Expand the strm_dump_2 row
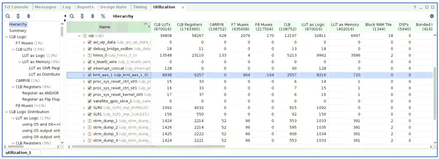Image resolution: width=439 pixels, height=159 pixels. coord(84,127)
